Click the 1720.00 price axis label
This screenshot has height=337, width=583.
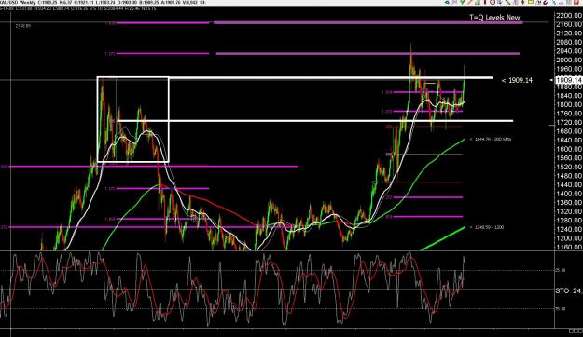pos(569,123)
